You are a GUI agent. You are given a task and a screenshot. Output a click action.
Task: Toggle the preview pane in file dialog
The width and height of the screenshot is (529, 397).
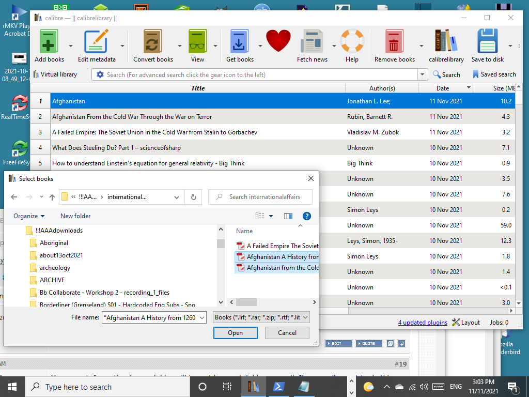pos(288,216)
